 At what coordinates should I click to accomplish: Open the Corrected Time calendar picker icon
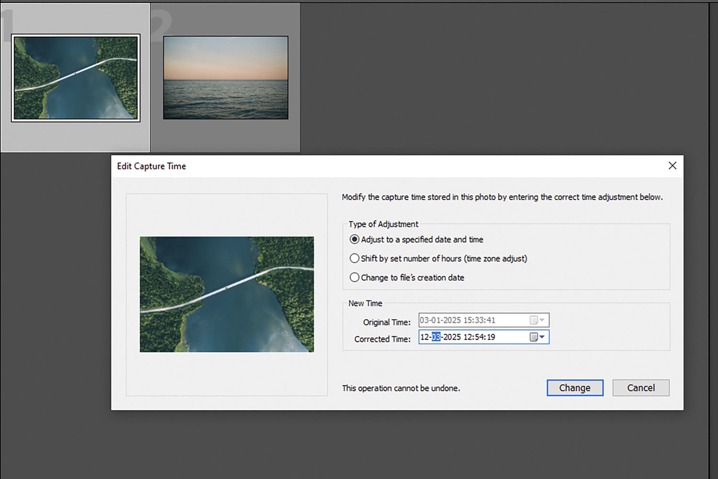coord(534,337)
